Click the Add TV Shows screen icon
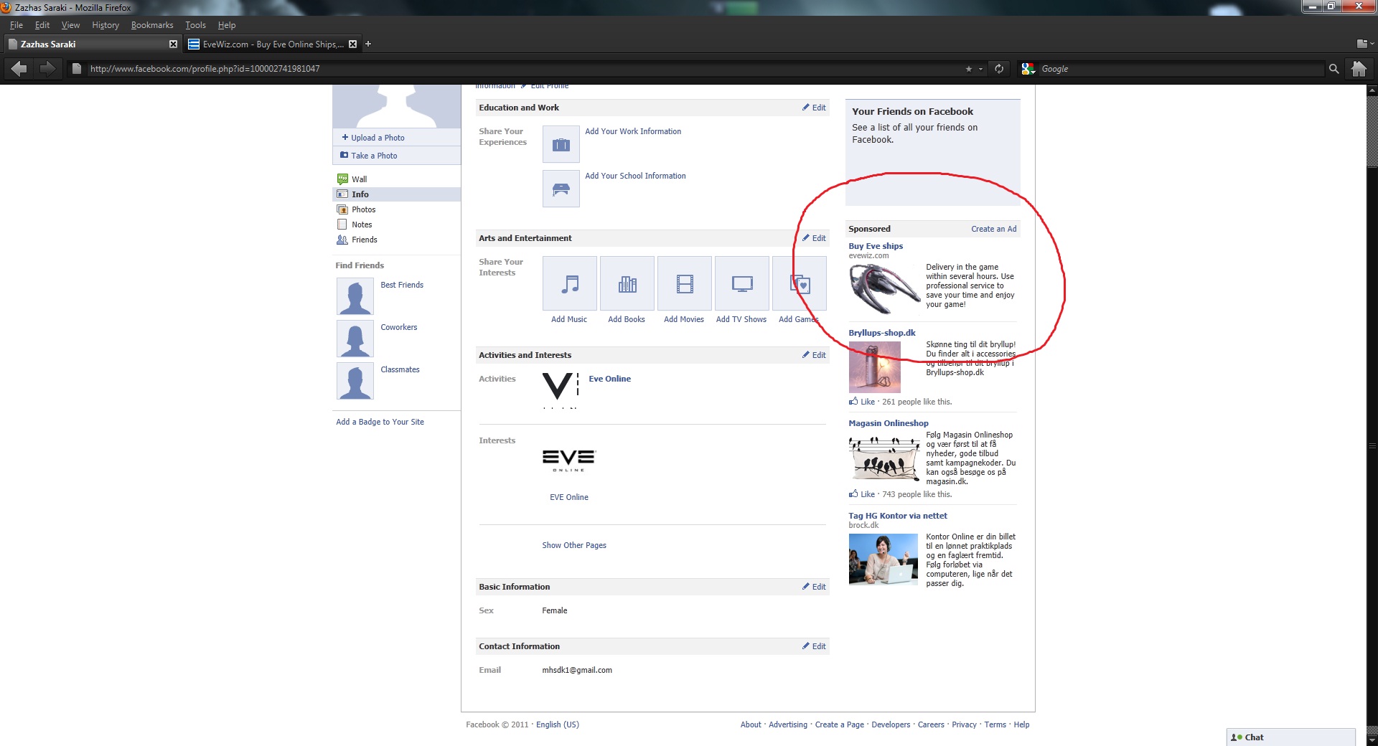Image resolution: width=1378 pixels, height=746 pixels. (742, 284)
